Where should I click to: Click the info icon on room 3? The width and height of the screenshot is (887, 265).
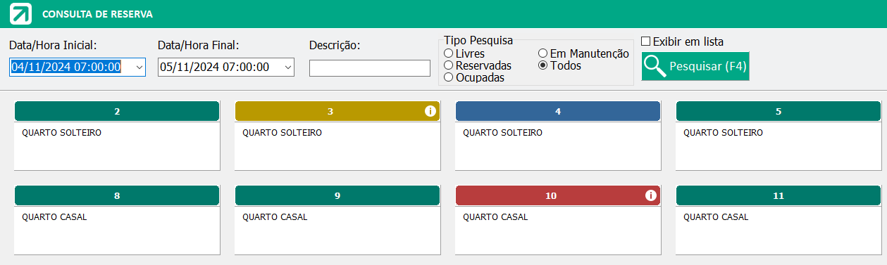(430, 111)
